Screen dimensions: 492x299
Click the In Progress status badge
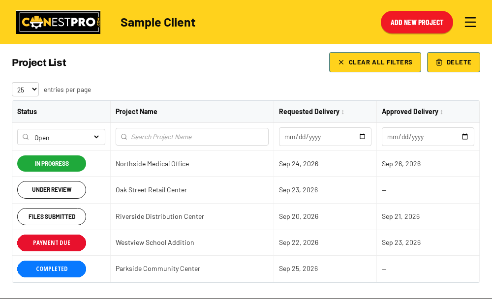tap(52, 163)
